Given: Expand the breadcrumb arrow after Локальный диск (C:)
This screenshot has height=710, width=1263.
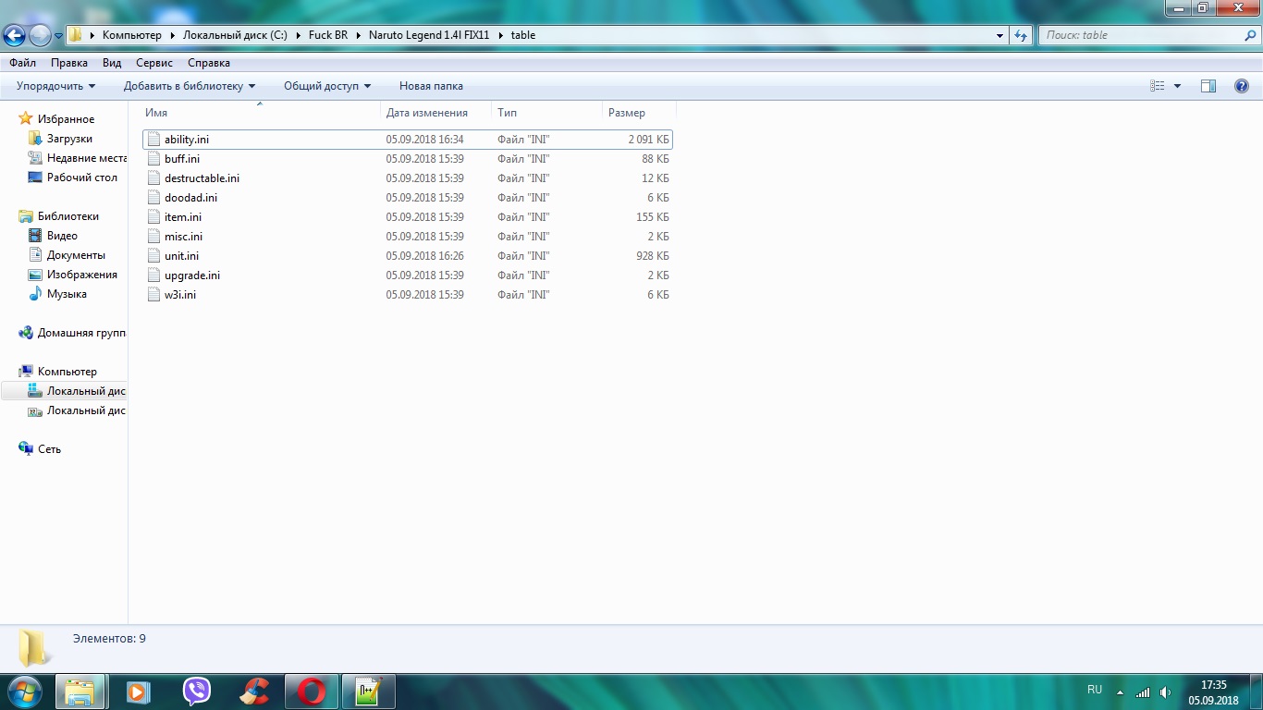Looking at the screenshot, I should [299, 35].
